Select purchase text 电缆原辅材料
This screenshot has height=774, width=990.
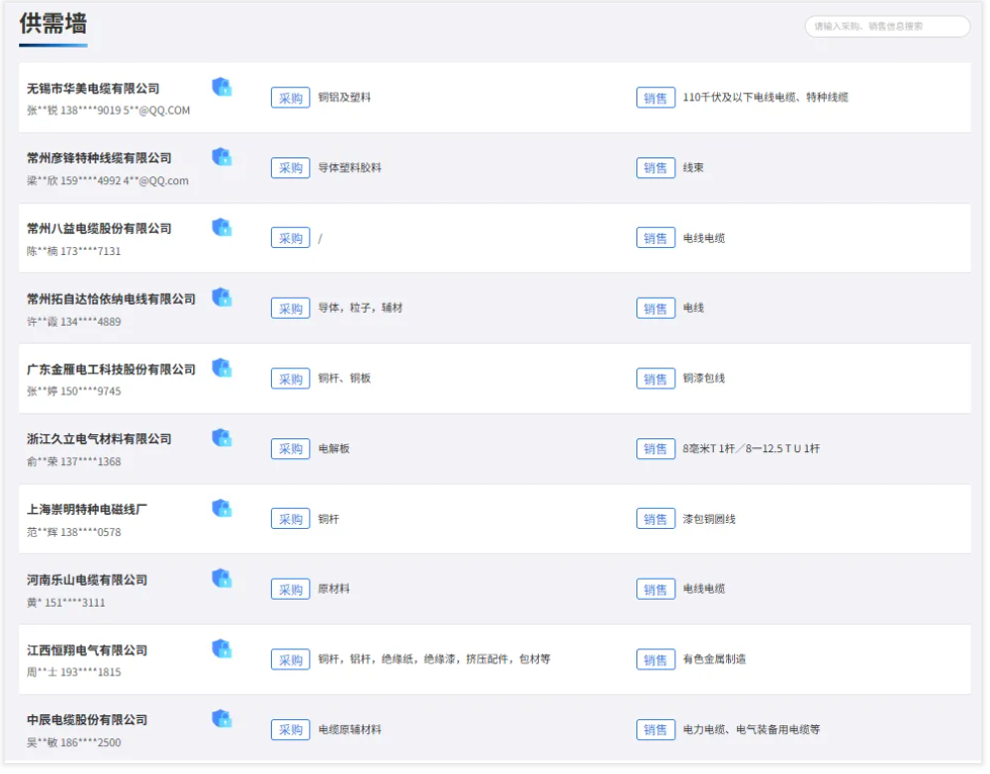pyautogui.click(x=351, y=730)
